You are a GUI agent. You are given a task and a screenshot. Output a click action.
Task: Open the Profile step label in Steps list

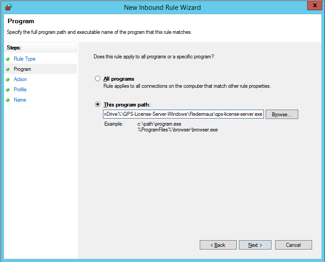(x=20, y=90)
